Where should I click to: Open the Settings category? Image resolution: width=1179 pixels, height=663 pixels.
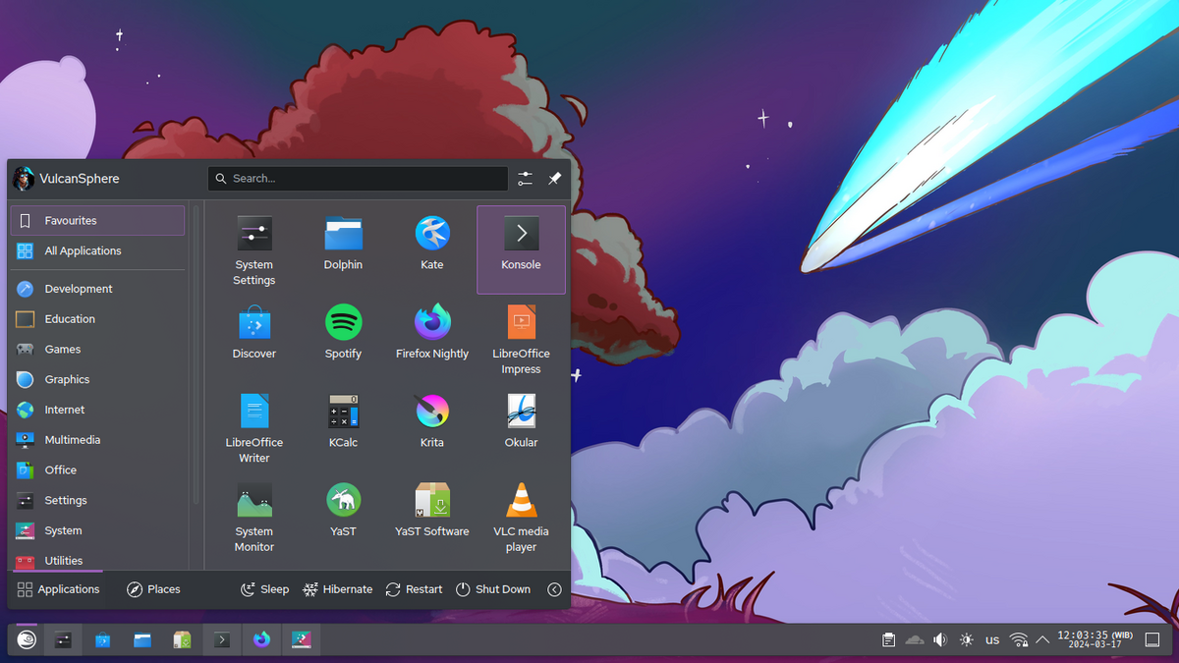click(97, 500)
